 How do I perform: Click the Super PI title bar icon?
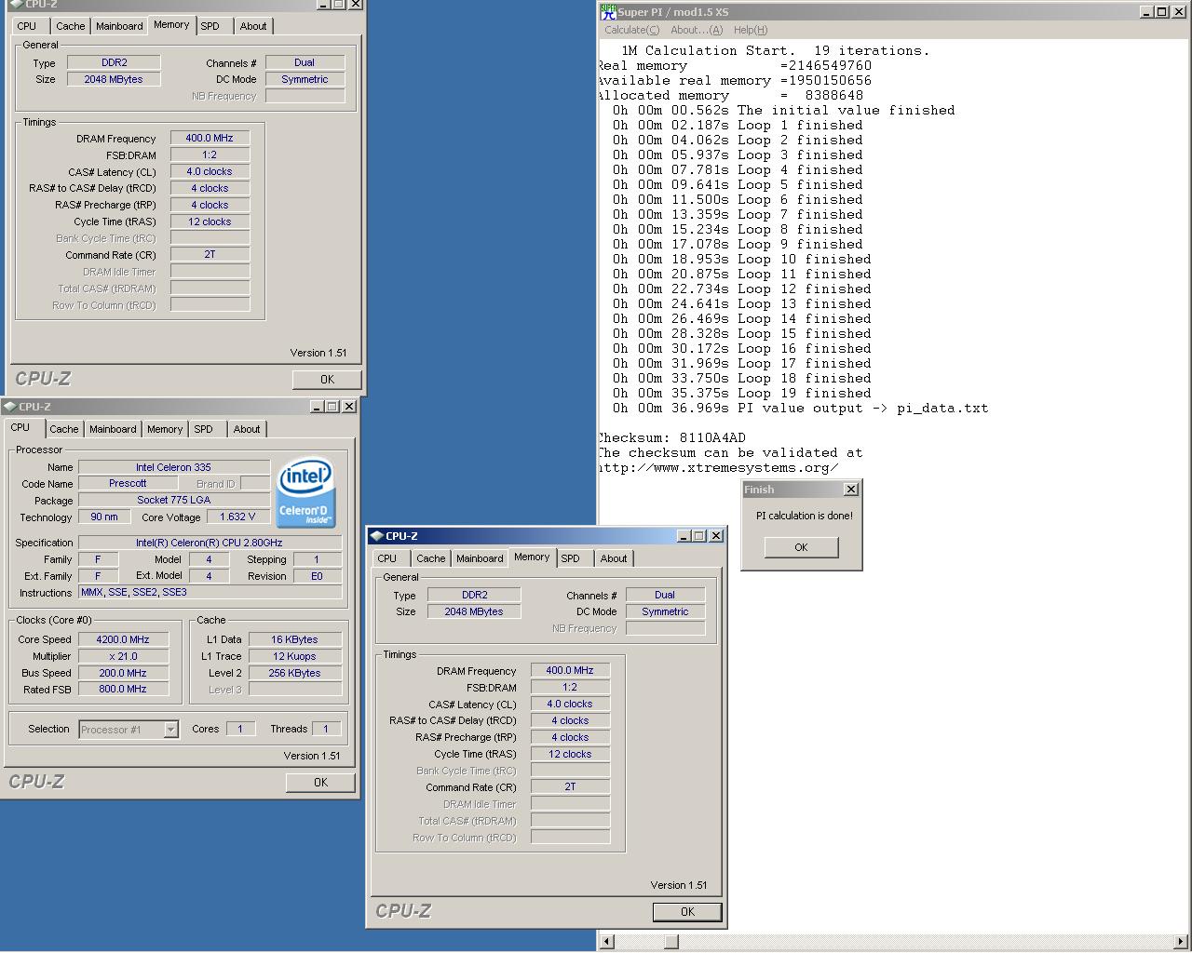[x=608, y=11]
